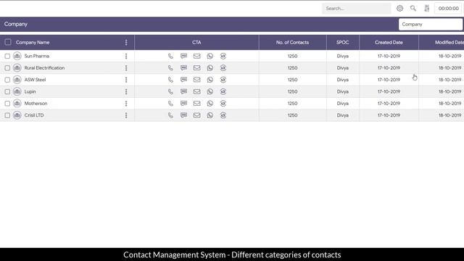Click phone icon in ASW Steel row
The height and width of the screenshot is (261, 464).
[170, 80]
